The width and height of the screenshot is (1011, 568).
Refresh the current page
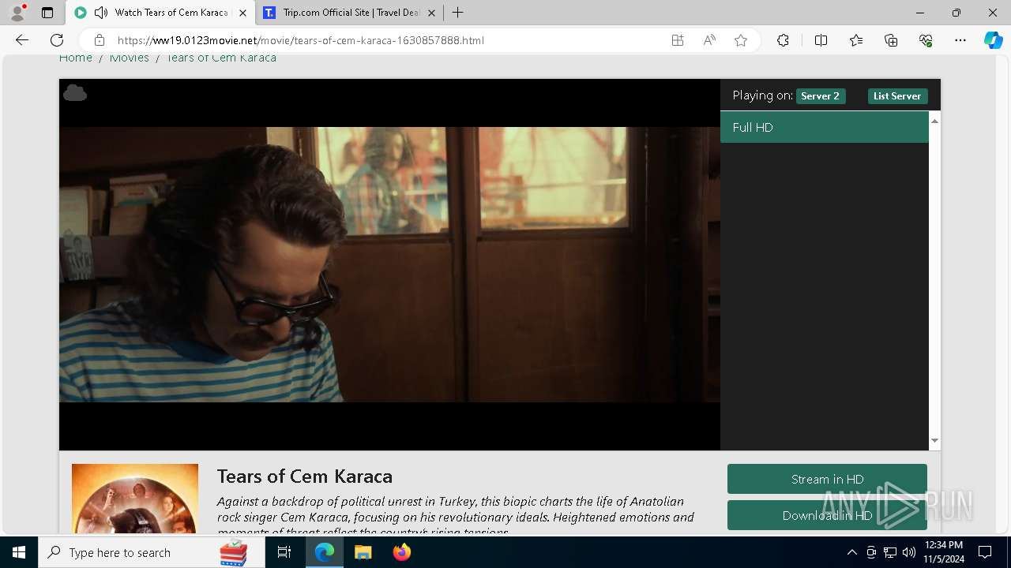pos(57,40)
